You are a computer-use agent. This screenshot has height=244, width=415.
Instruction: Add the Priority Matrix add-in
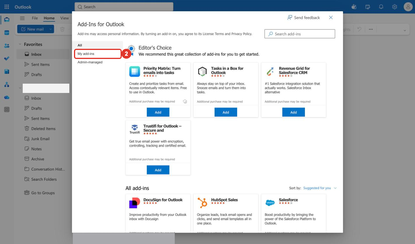click(x=158, y=112)
